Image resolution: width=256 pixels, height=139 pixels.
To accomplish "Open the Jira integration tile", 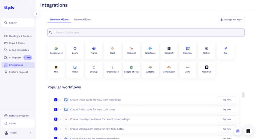I will coord(225,50).
